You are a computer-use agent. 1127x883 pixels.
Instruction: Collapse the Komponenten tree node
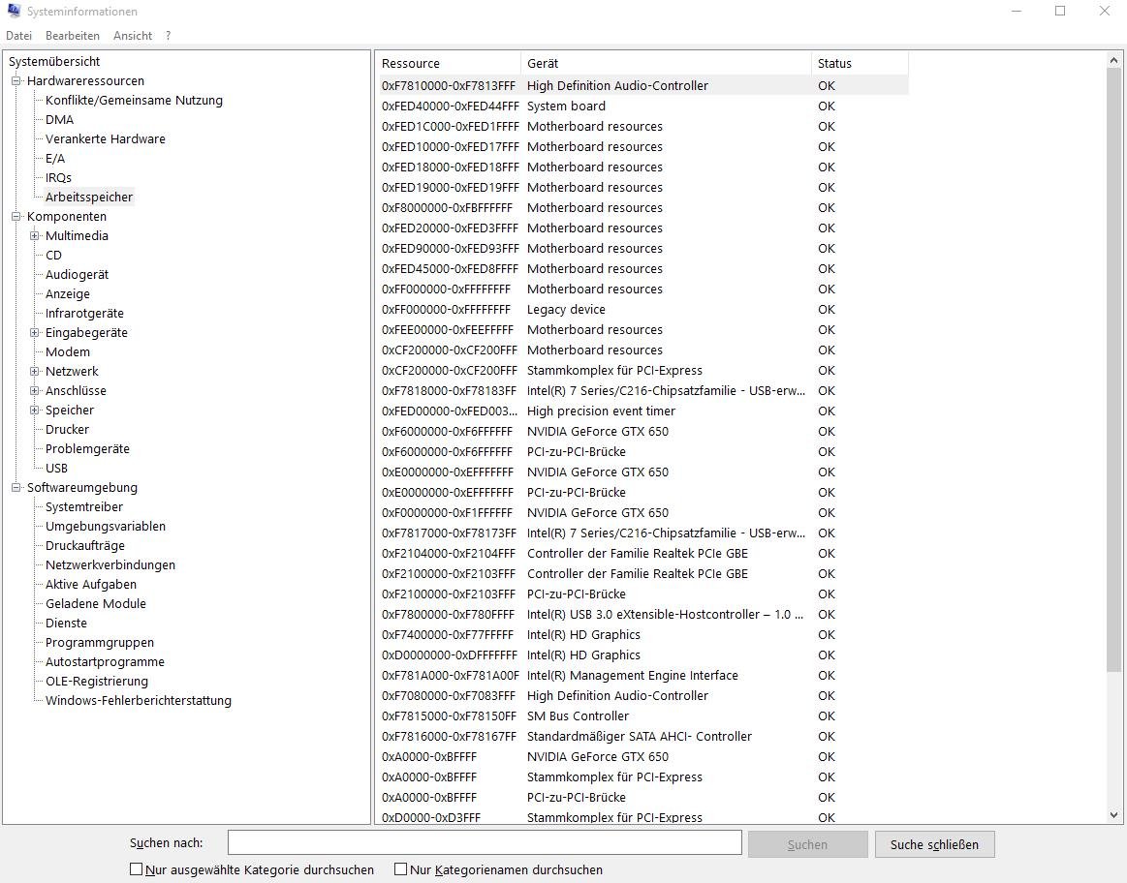pos(16,216)
